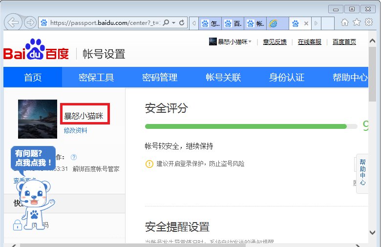Open browser Tools gear icon
Screen dimensions: 381x247
[369, 22]
